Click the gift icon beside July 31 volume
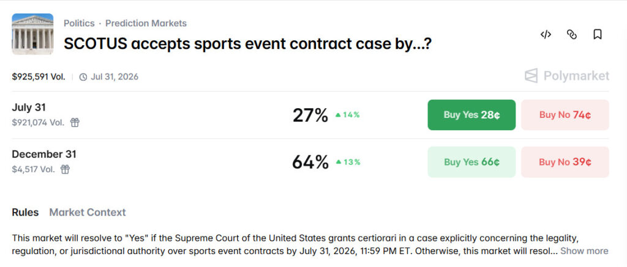The image size is (627, 267). tap(75, 122)
